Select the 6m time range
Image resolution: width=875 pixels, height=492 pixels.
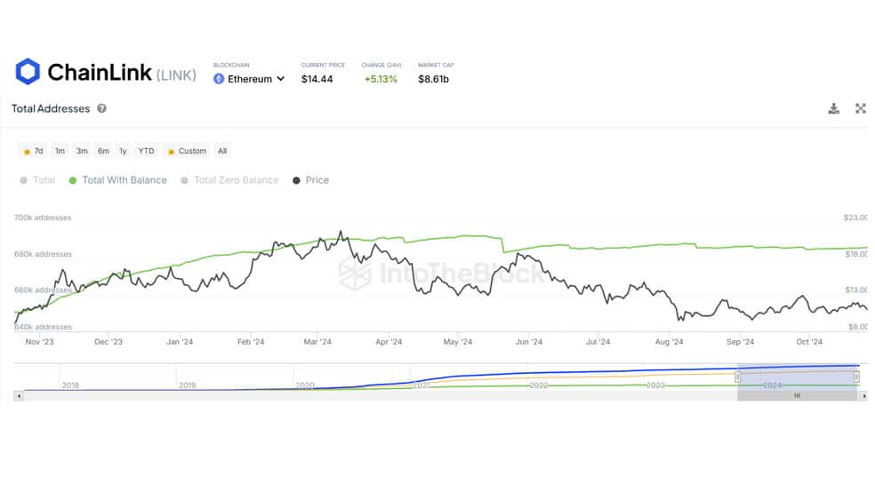(103, 151)
